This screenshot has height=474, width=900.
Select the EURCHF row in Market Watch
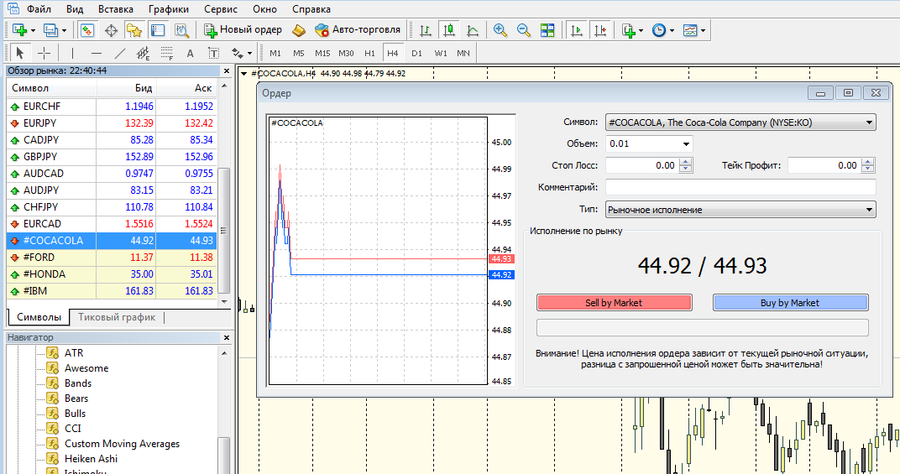112,107
